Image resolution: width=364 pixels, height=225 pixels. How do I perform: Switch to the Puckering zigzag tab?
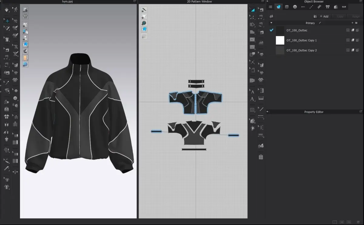click(x=319, y=7)
